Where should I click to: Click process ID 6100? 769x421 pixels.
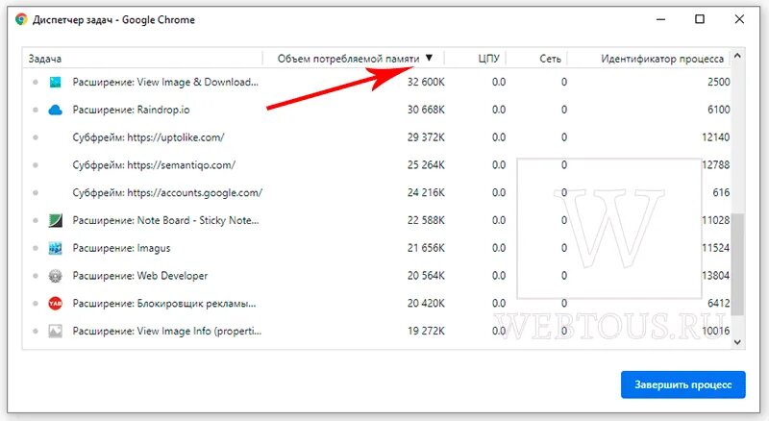718,110
